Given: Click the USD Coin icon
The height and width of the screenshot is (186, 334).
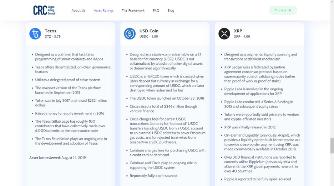Looking at the screenshot, I should pyautogui.click(x=130, y=33).
